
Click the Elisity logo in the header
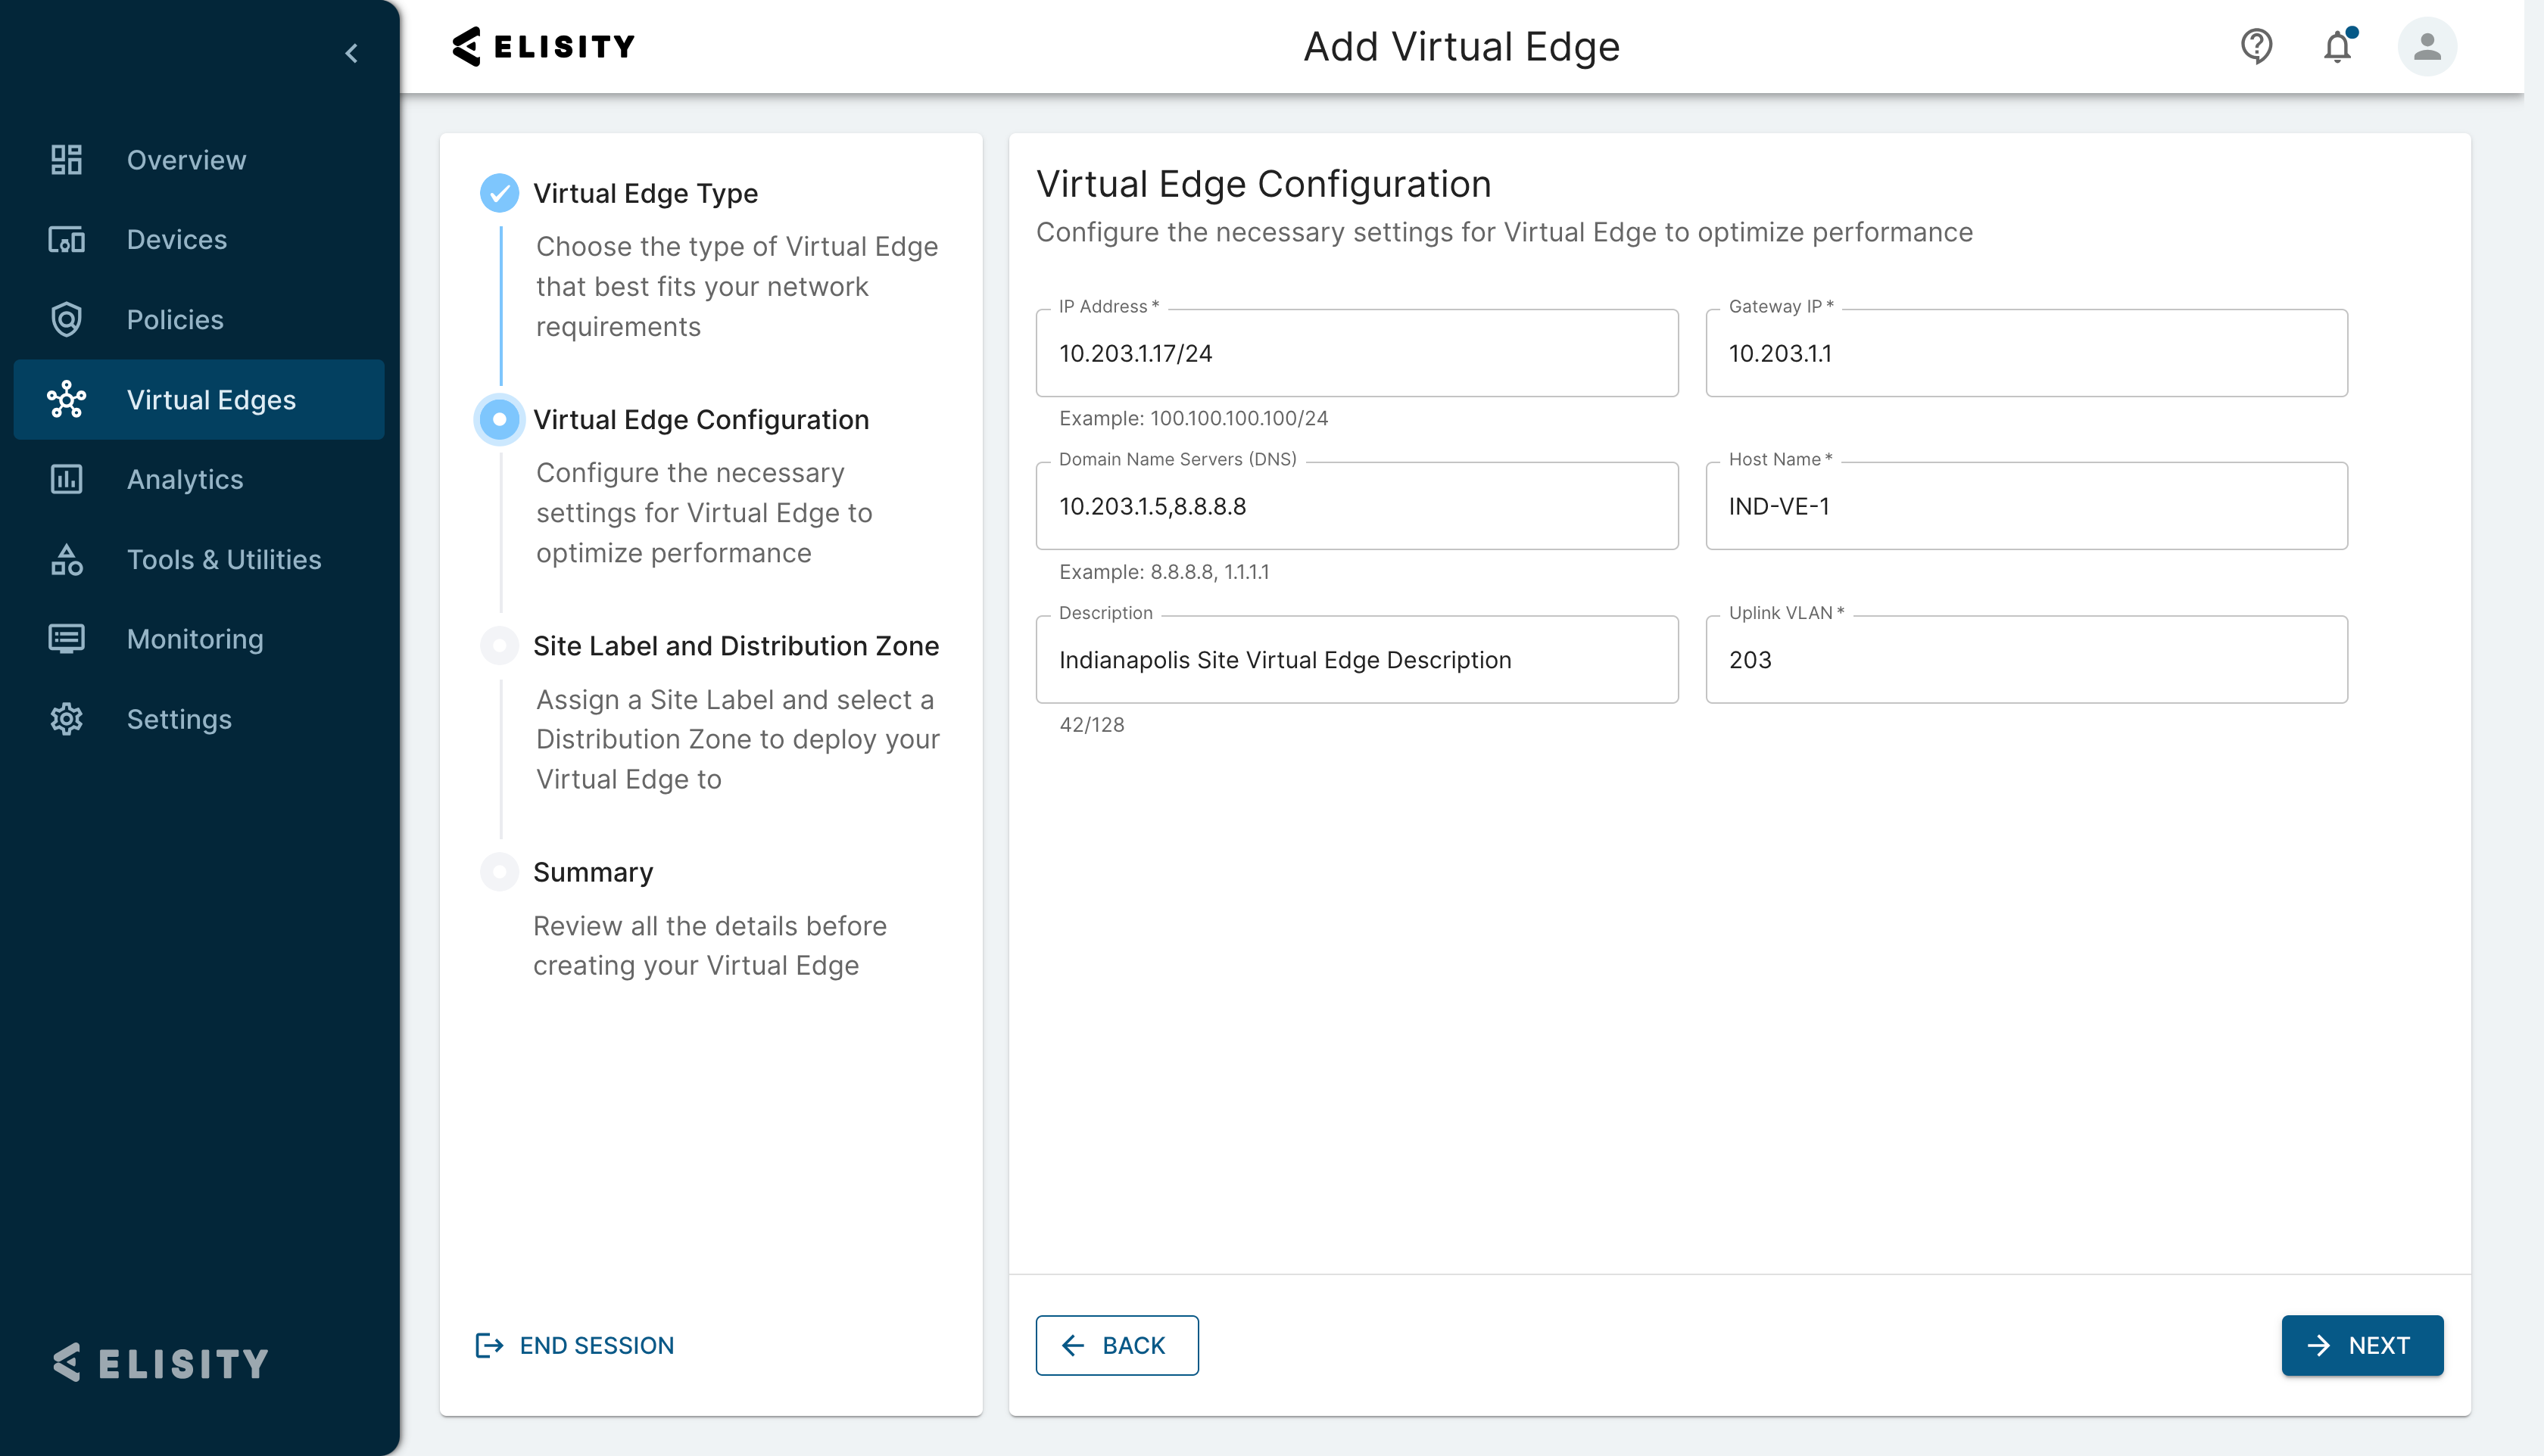coord(543,46)
